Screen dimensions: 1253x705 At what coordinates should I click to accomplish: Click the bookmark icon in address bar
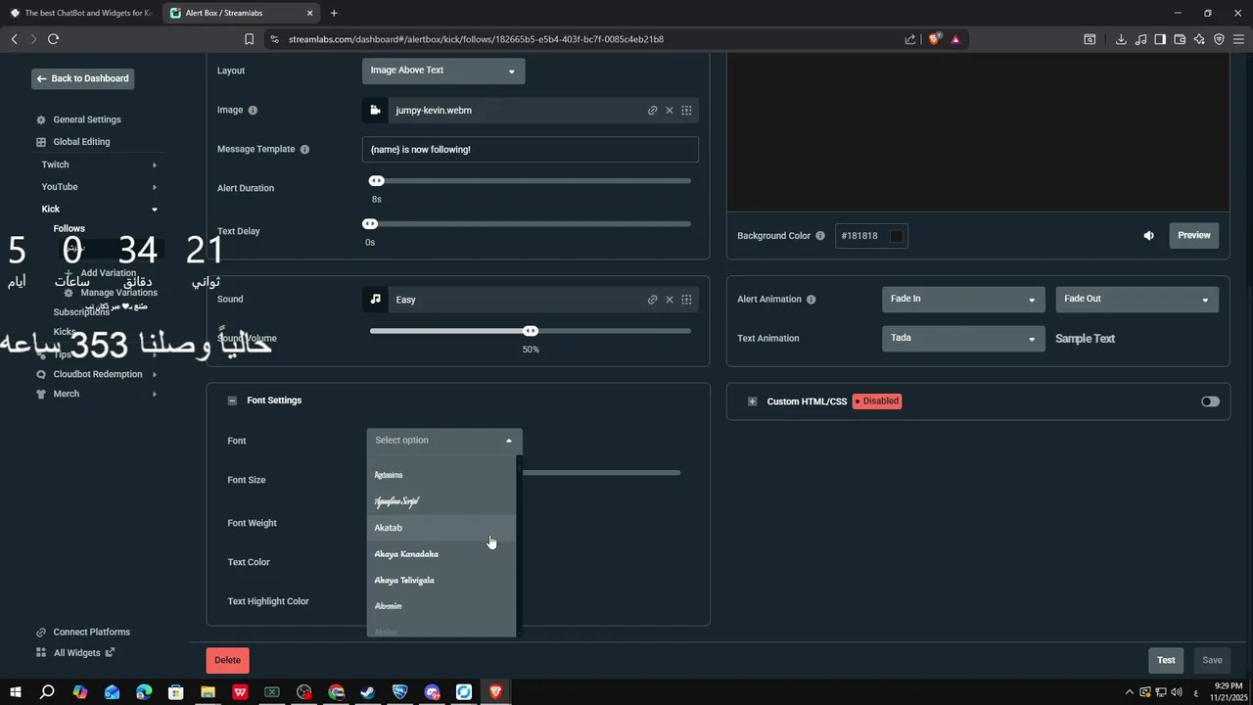249,39
